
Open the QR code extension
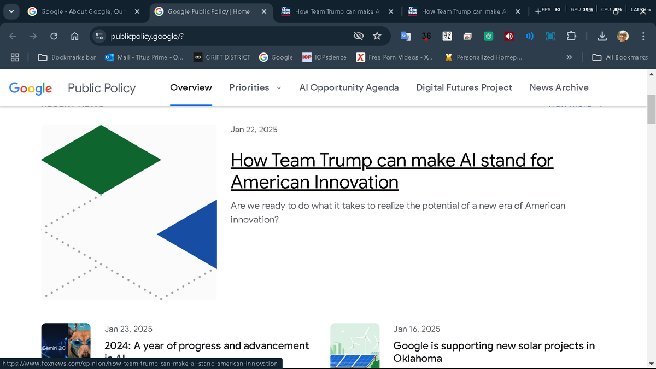click(447, 36)
